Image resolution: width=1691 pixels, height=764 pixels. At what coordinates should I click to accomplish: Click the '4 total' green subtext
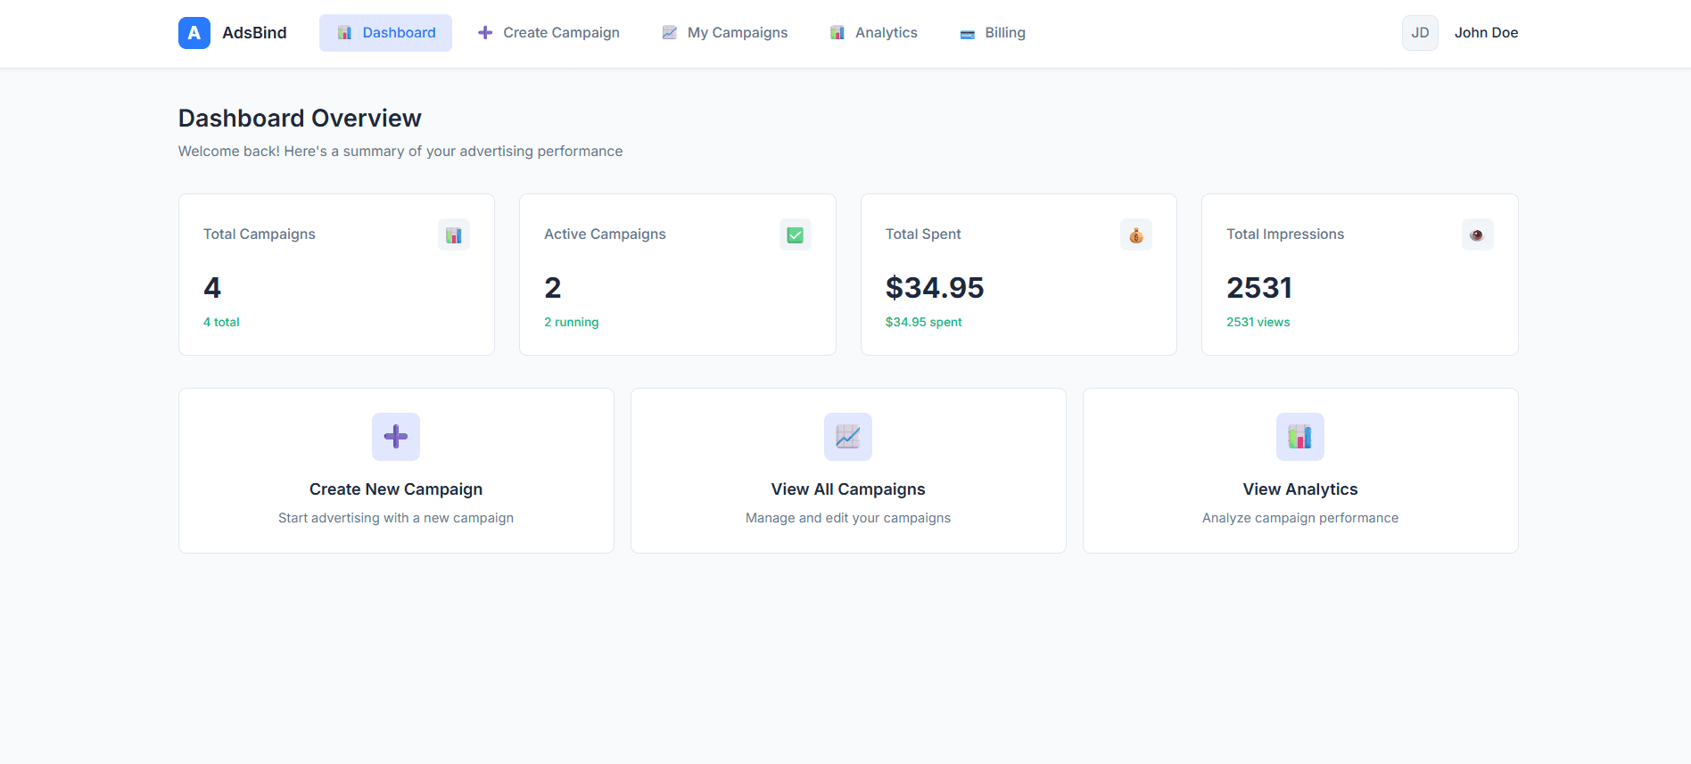click(221, 322)
